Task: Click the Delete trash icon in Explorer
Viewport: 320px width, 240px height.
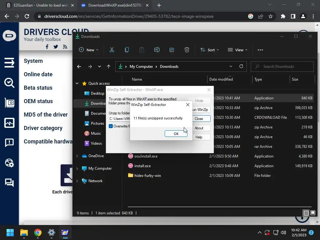Action: pos(187,50)
